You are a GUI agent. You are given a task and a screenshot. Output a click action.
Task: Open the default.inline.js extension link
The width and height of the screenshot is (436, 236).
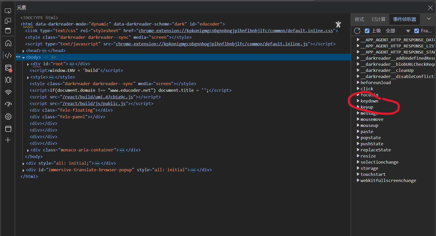[x=212, y=44]
